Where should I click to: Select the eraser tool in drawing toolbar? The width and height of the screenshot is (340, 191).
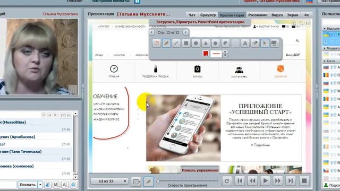click(x=255, y=44)
